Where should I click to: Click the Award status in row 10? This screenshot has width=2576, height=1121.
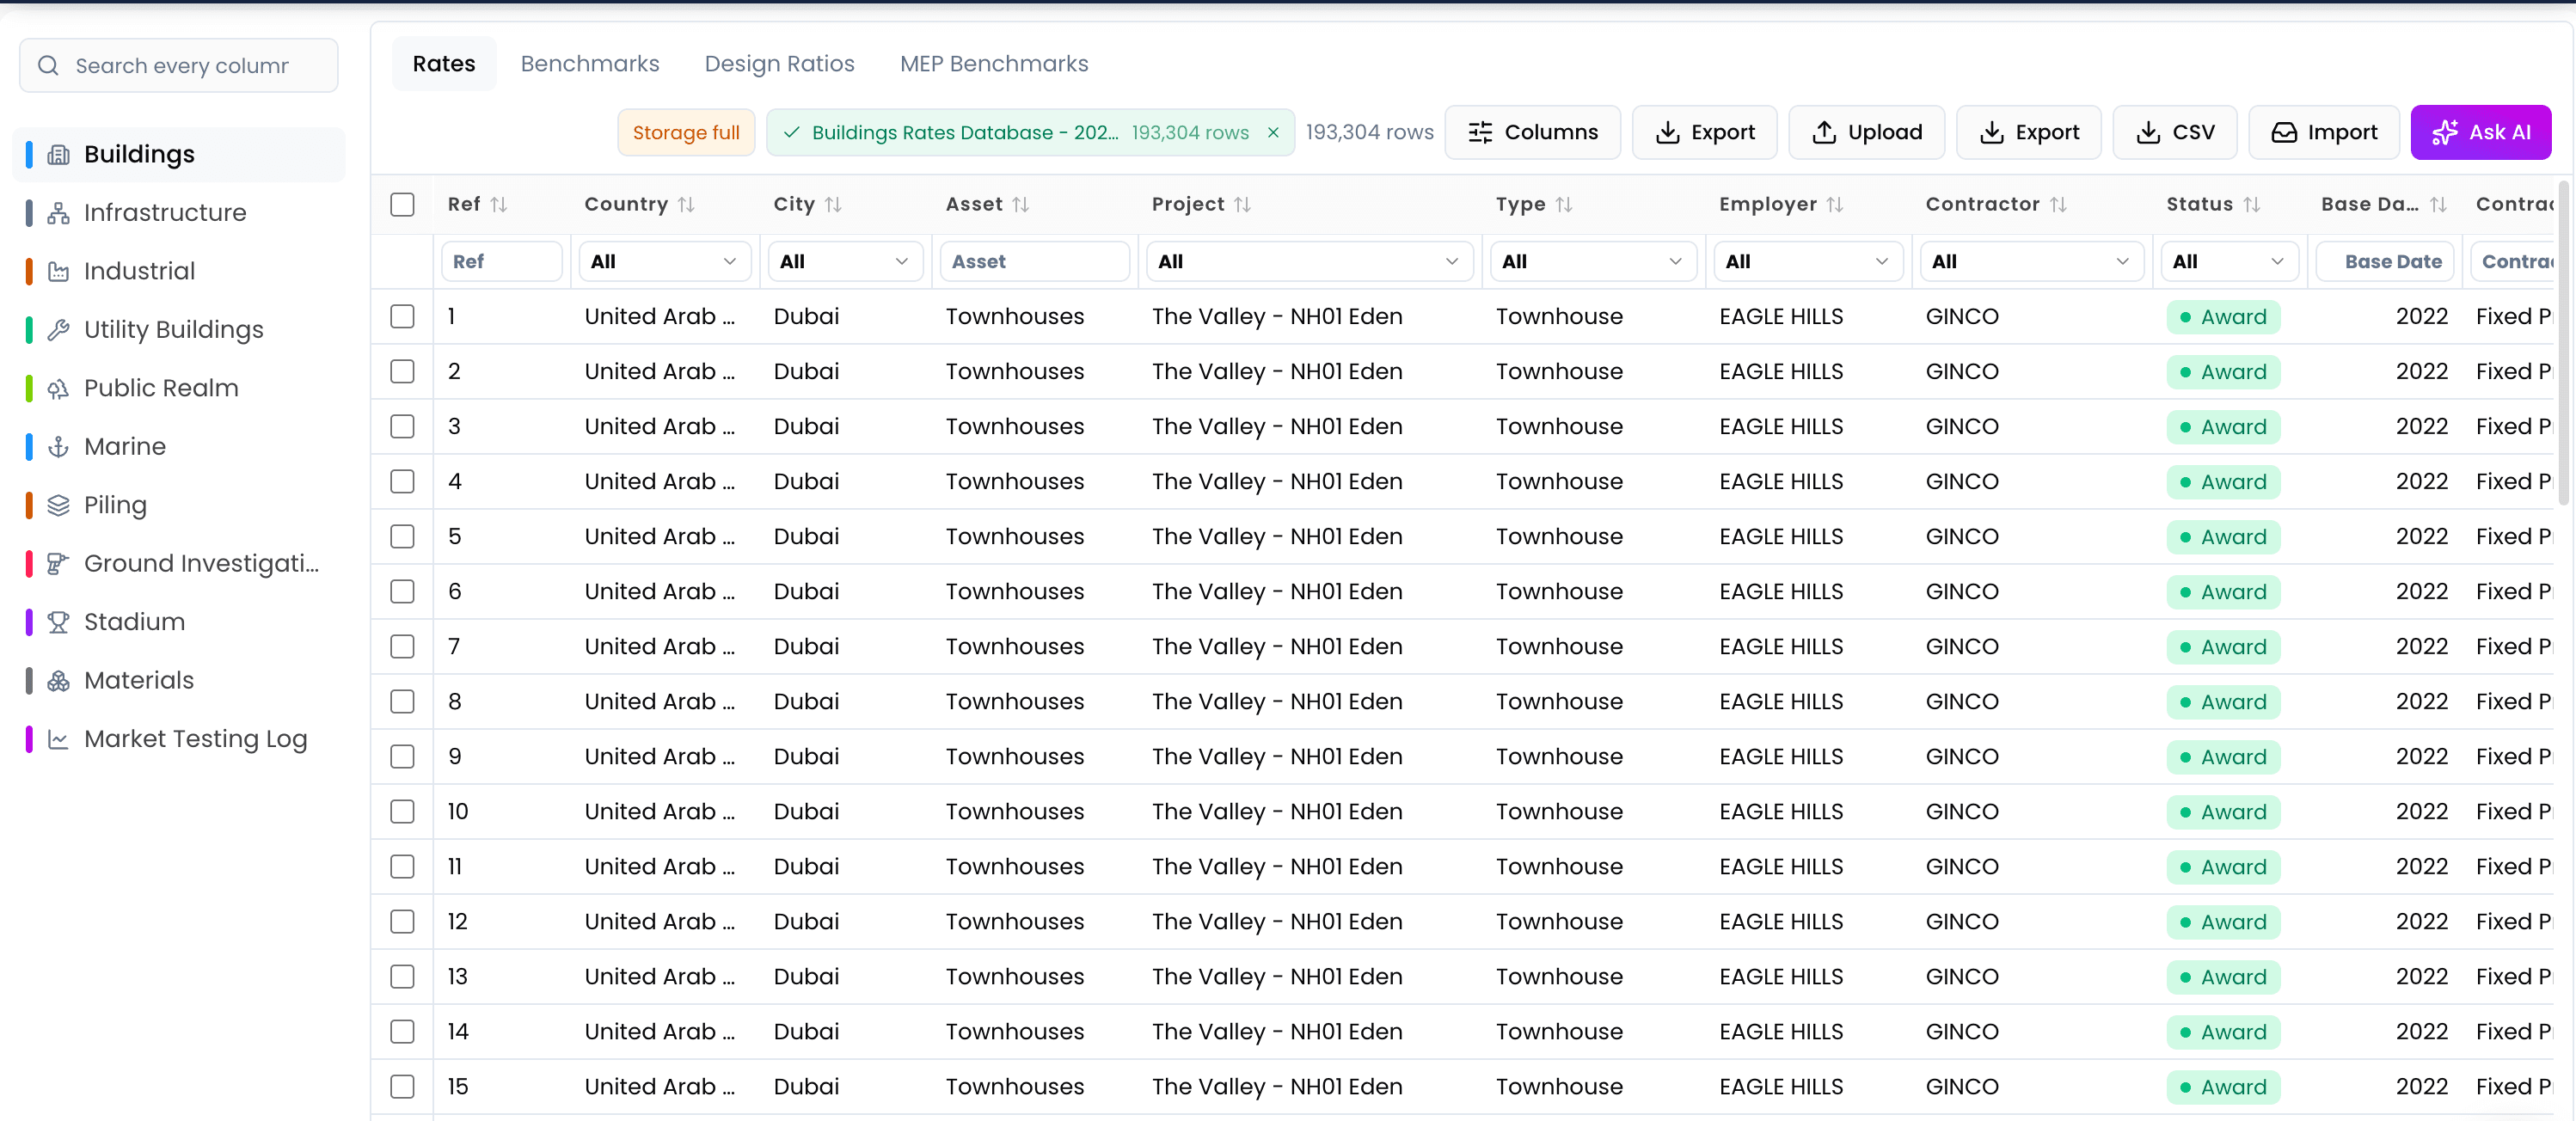tap(2223, 812)
